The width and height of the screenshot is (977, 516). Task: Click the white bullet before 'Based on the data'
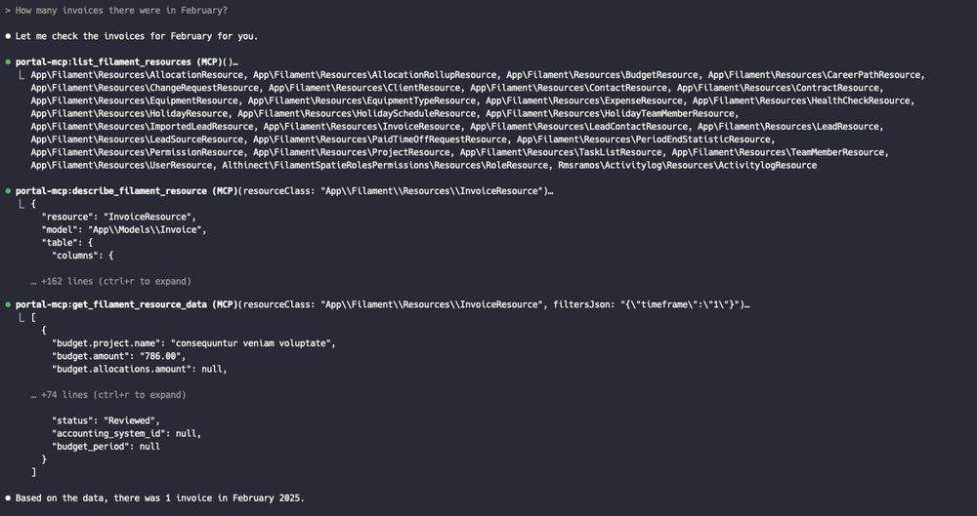tap(8, 498)
